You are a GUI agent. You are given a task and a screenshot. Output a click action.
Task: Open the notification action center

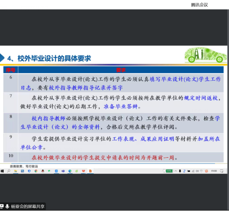coord(222,171)
